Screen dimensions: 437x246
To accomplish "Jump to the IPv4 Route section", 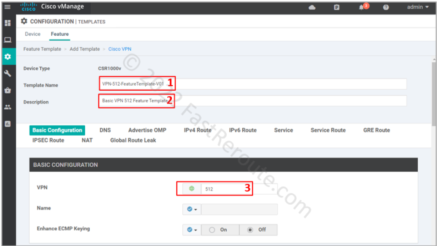I will coord(197,130).
